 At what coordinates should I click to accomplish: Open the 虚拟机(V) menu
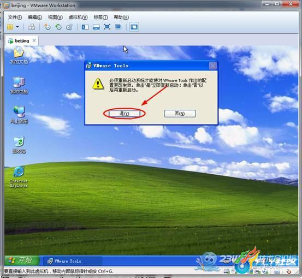78,17
